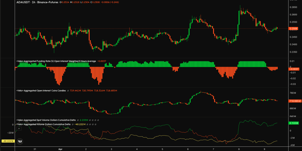This screenshot has height=151, width=302.
Task: Click the green 2.133M spot delta axis label
Action: point(293,123)
